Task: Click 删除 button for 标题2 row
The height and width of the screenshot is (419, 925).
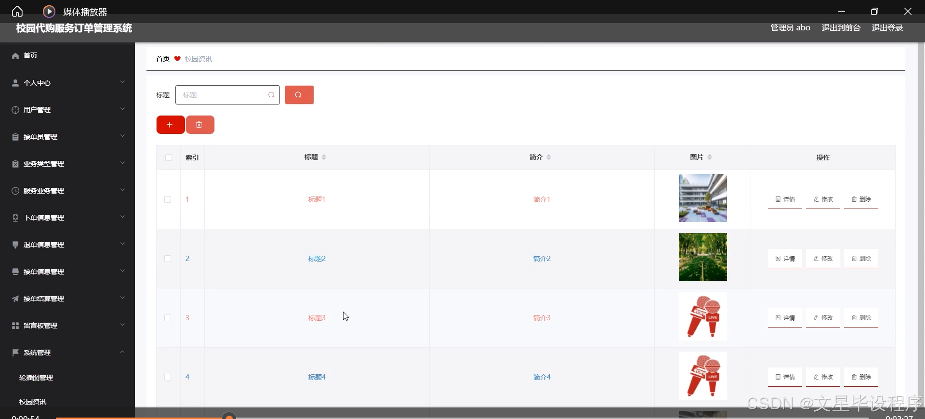Action: [x=861, y=259]
